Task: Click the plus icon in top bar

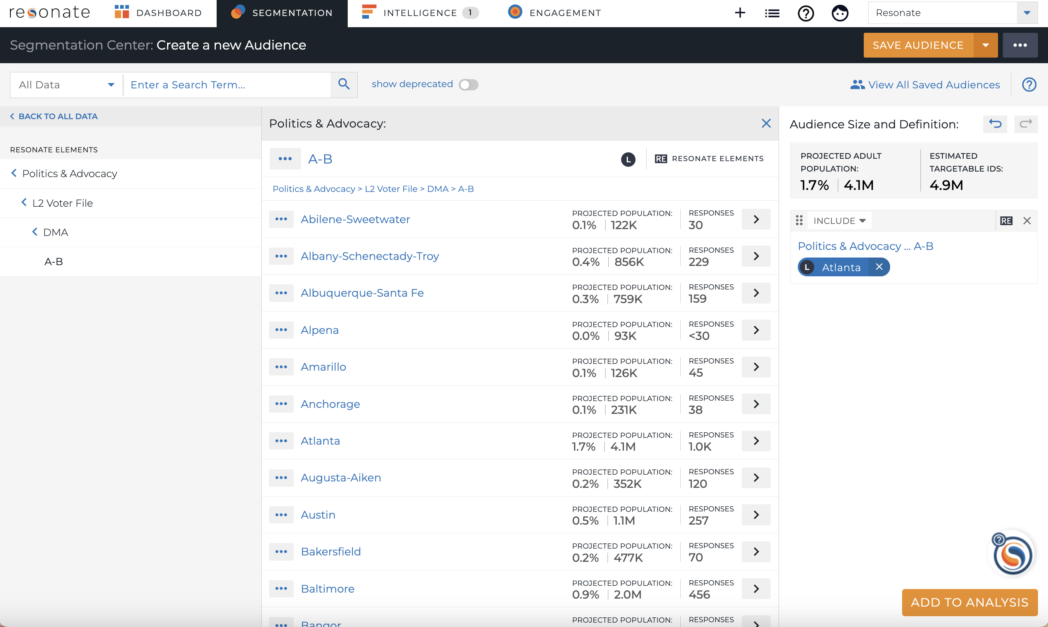Action: click(x=740, y=13)
